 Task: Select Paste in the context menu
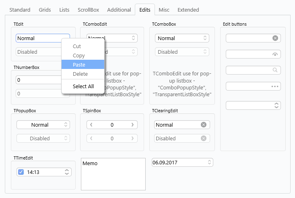point(83,65)
